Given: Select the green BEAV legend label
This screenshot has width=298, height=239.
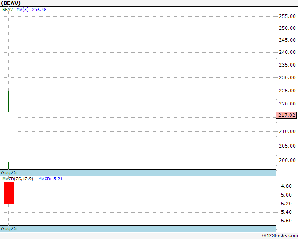Looking at the screenshot, I should tap(7, 10).
